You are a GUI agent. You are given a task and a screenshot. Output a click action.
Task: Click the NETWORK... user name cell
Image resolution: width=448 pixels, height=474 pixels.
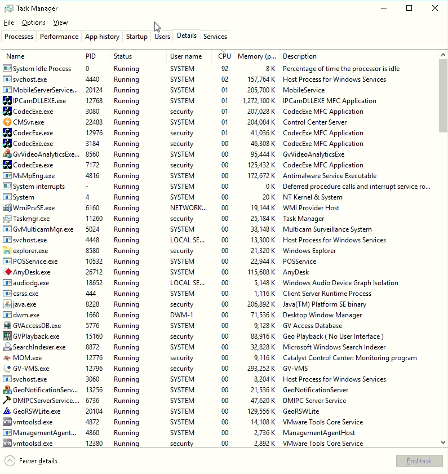(x=188, y=207)
